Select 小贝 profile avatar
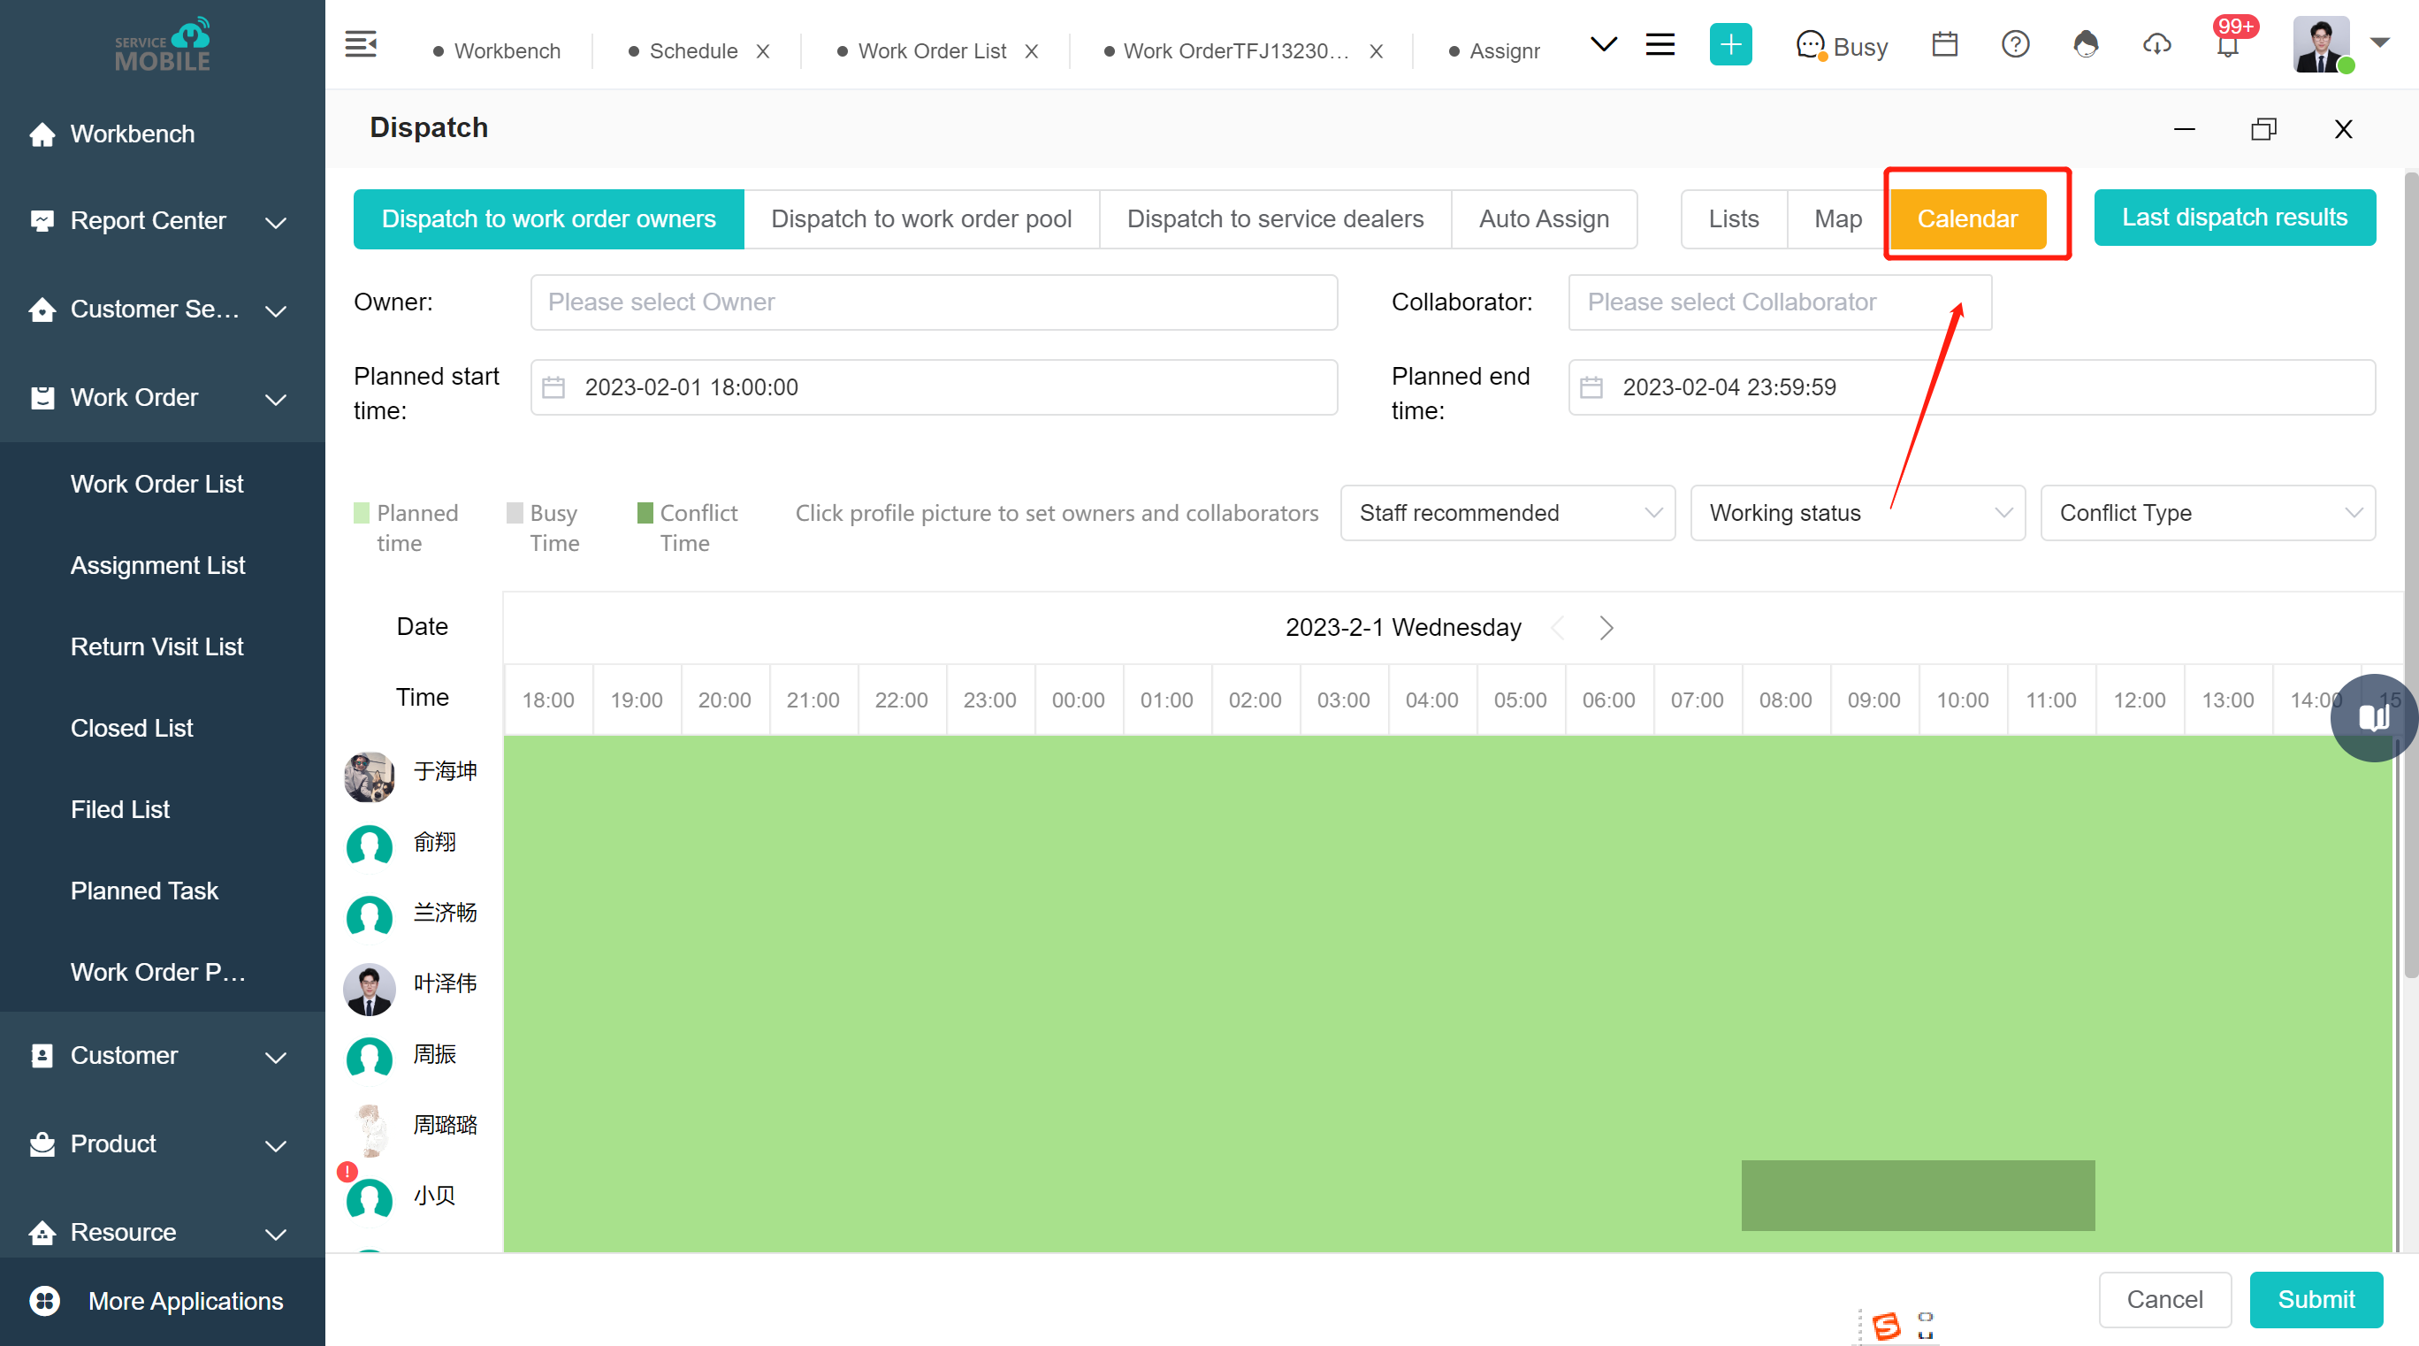This screenshot has width=2419, height=1346. (x=369, y=1200)
